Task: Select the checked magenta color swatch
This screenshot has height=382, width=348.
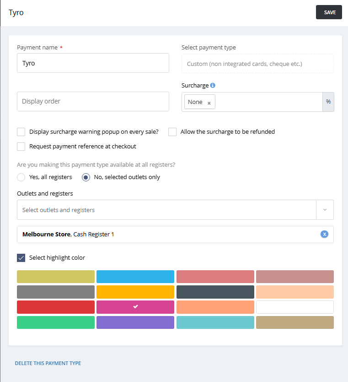Action: [135, 307]
